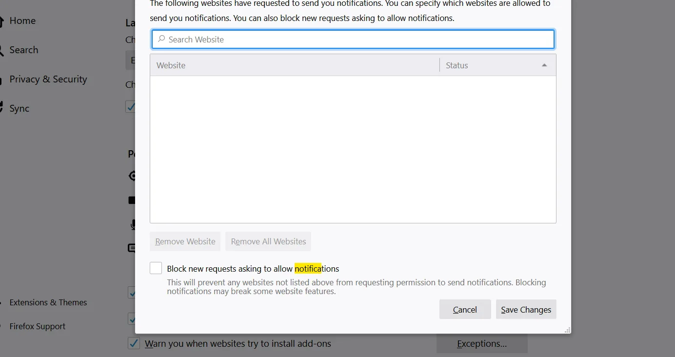The width and height of the screenshot is (675, 357).
Task: Sort list by Status column header
Action: point(497,65)
